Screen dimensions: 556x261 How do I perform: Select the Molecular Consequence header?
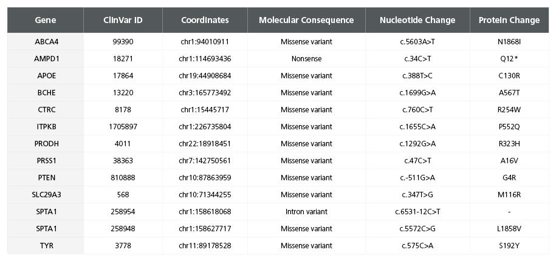tap(306, 20)
